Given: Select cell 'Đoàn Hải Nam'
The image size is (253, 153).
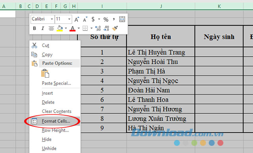Looking at the screenshot, I should (161, 90).
